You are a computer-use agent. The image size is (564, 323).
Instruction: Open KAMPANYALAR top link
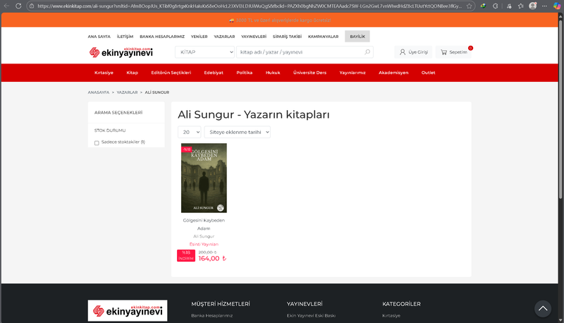click(323, 37)
